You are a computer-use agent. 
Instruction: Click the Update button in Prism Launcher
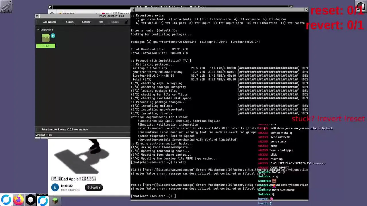point(115,22)
